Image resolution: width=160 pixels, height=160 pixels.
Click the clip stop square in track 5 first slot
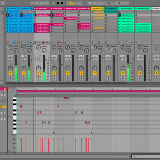(65, 12)
